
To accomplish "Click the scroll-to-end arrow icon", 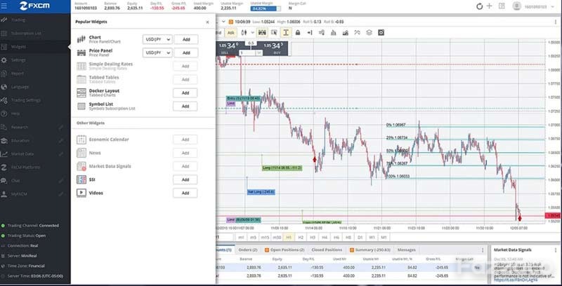I will point(310,32).
